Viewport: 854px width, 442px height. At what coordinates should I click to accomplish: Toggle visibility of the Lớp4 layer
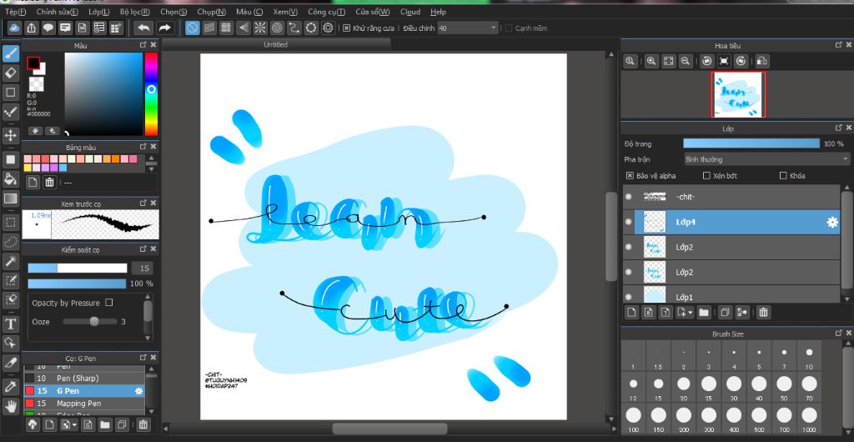[629, 222]
